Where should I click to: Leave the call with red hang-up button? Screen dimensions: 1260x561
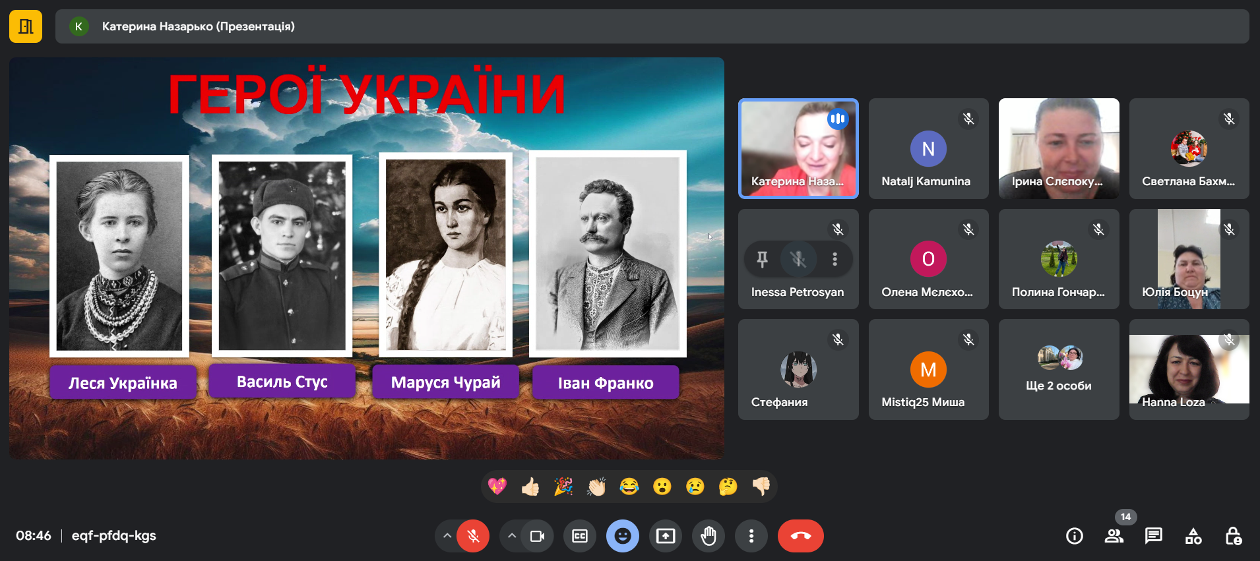[x=800, y=536]
